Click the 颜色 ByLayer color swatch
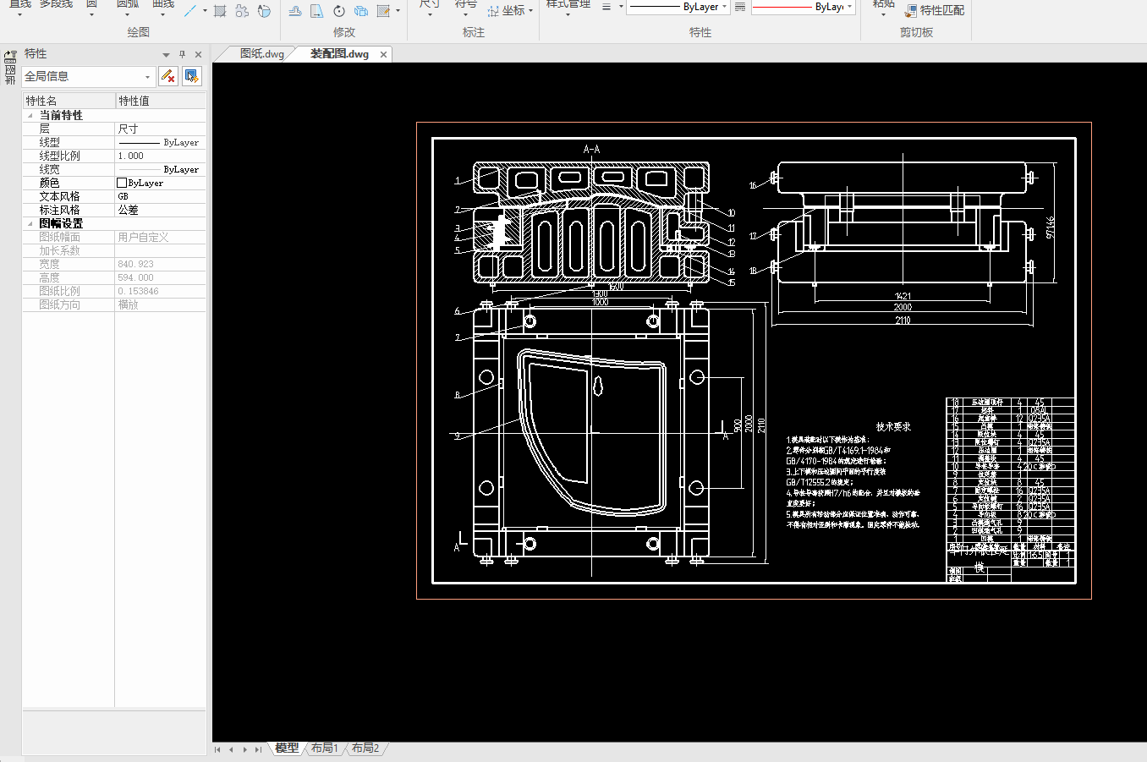1147x762 pixels. click(x=122, y=183)
